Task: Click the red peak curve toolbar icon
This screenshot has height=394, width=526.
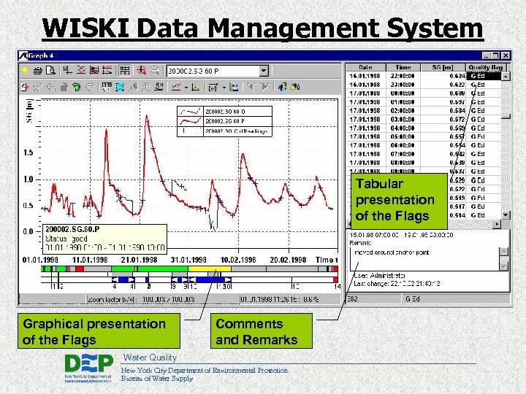Action: click(81, 70)
